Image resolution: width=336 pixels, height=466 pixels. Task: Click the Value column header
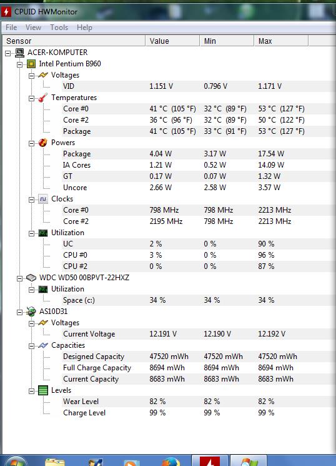(x=172, y=41)
